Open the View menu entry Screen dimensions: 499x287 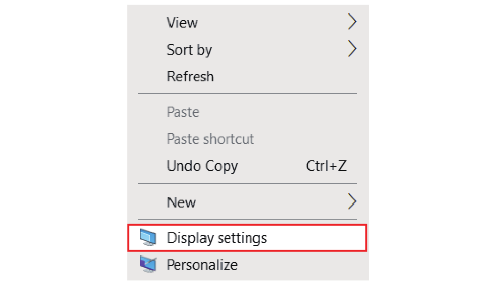182,22
